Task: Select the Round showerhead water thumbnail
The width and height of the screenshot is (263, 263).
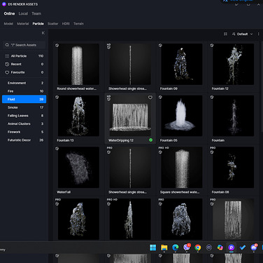Action: click(x=78, y=64)
